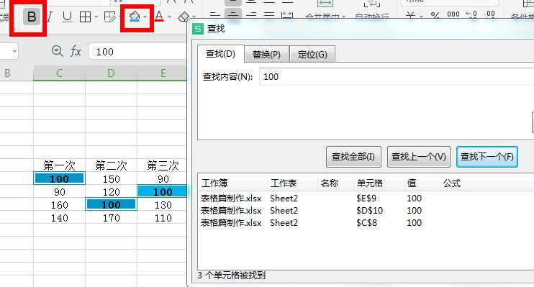Select the cell containing 110
Viewport: 534px width, 287px height.
tap(163, 217)
